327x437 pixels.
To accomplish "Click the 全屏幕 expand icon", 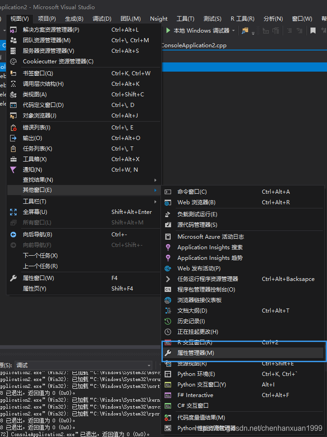I will pyautogui.click(x=13, y=212).
